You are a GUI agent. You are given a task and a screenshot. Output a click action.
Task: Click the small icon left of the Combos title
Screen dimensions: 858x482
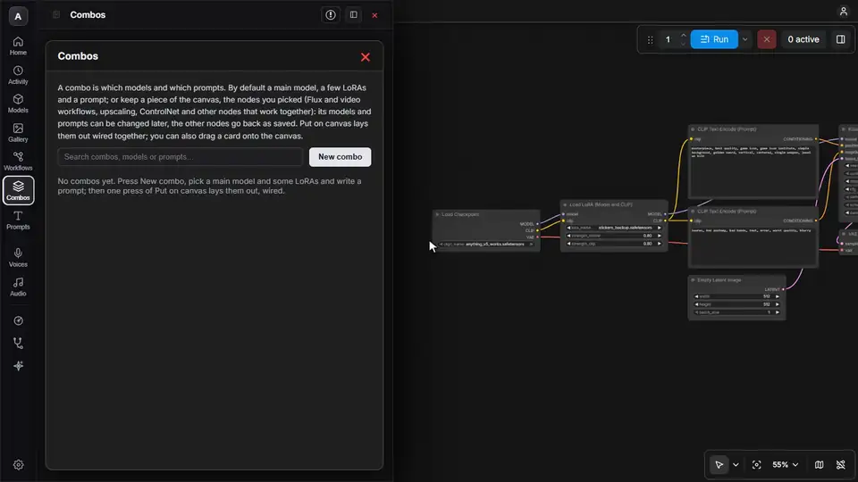coord(55,15)
